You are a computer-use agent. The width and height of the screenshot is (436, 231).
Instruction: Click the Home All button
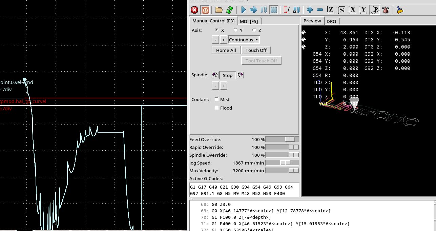click(x=226, y=50)
